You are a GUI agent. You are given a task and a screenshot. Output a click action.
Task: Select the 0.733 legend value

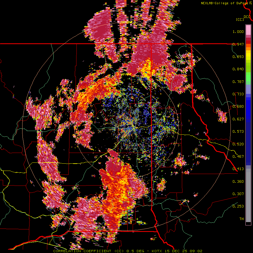click(238, 94)
